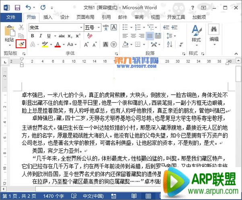Viewport: 242px width, 200px height.
Task: Launch the 段落 paragraph dialog
Action: (x=184, y=54)
